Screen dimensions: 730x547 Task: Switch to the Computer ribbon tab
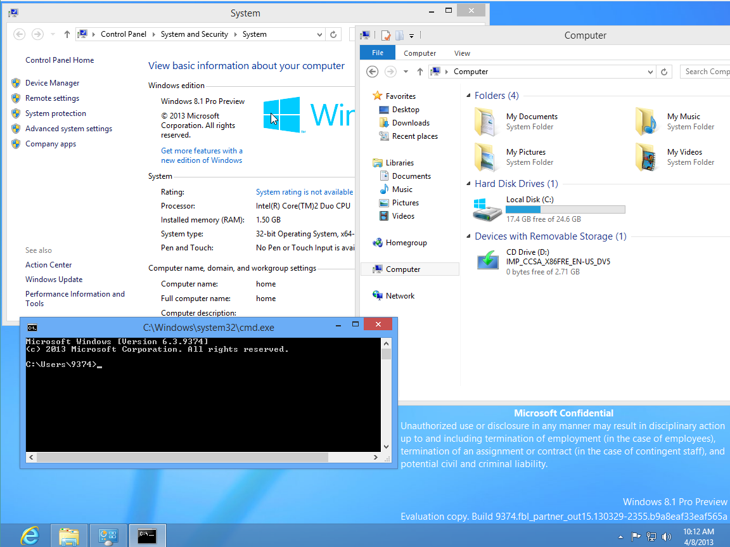click(x=421, y=53)
